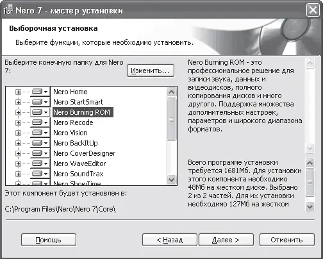Open install-state dropdown for Nero SoundTrax

click(40, 174)
